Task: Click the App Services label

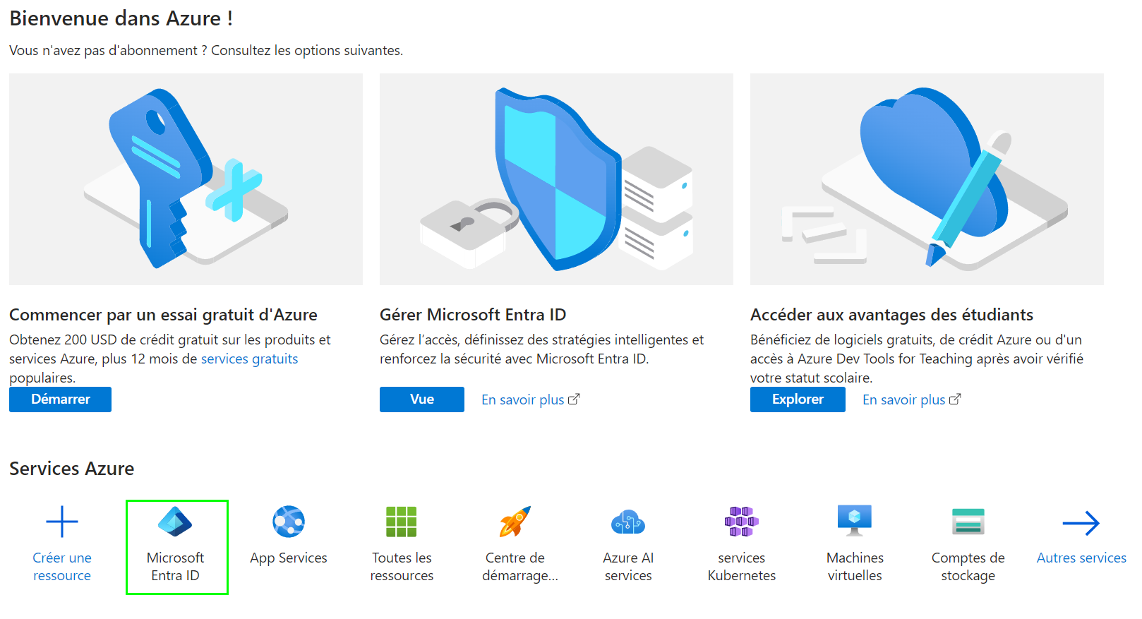Action: point(289,558)
